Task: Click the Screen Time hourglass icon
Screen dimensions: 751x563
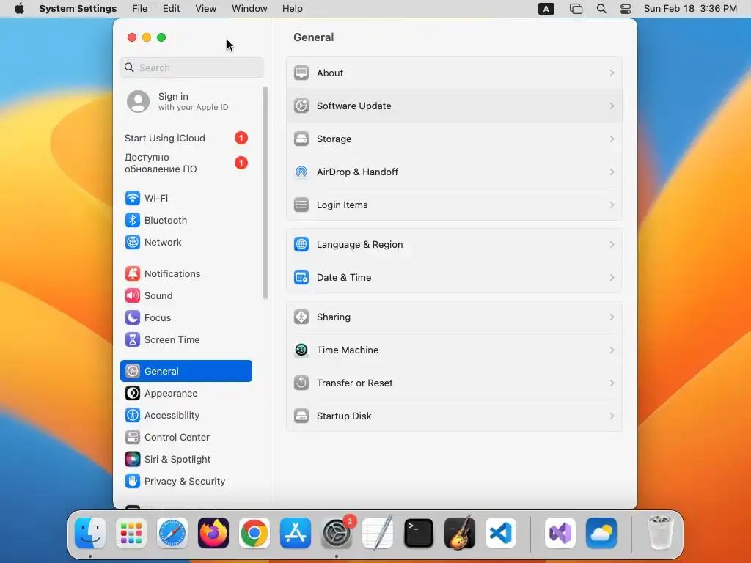Action: (x=133, y=340)
